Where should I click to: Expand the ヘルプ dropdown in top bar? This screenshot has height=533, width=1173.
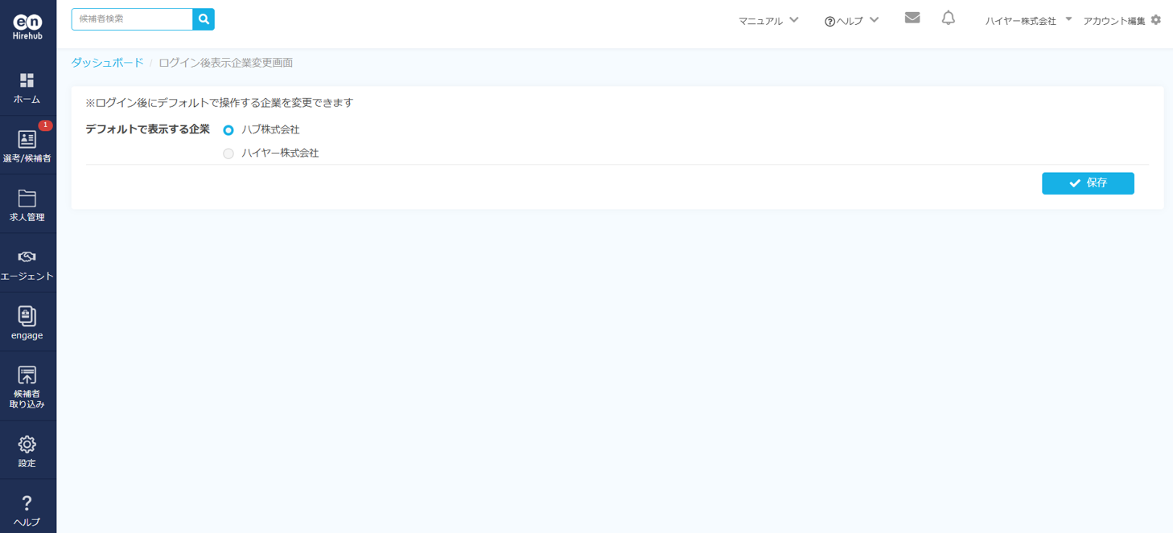click(851, 21)
